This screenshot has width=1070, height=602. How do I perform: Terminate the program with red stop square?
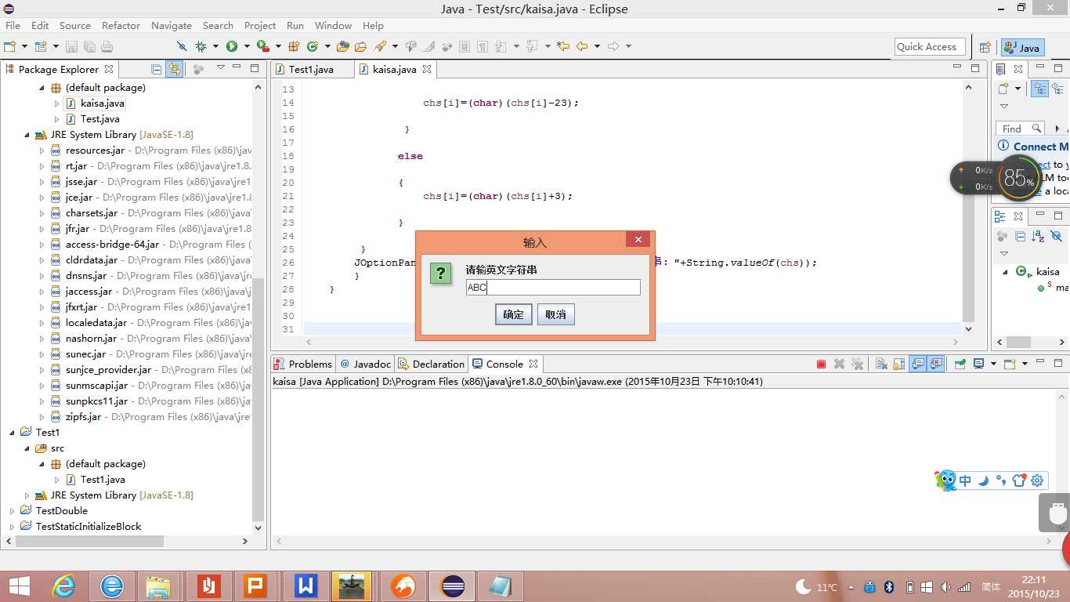pyautogui.click(x=821, y=364)
